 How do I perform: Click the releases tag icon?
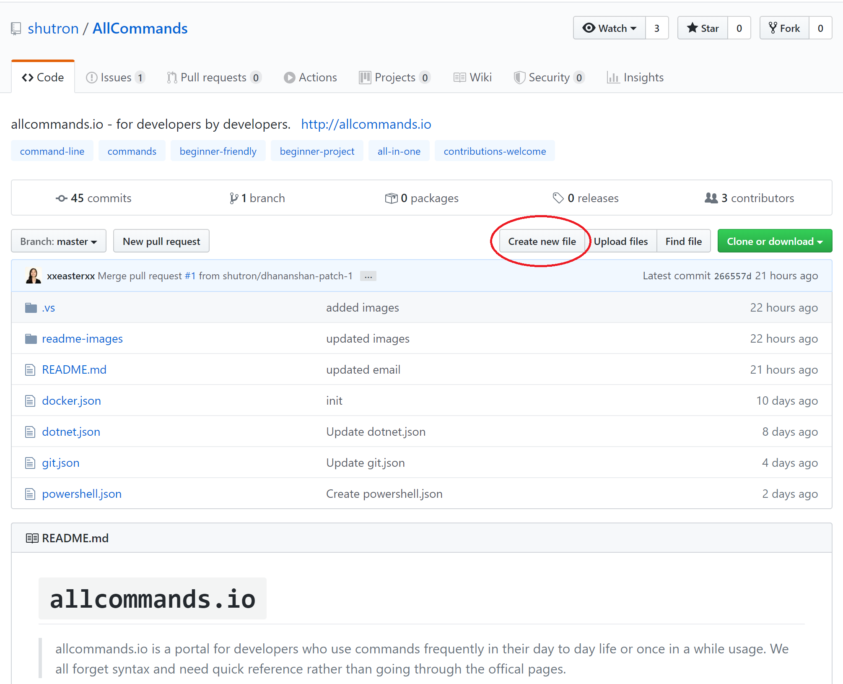click(x=558, y=198)
